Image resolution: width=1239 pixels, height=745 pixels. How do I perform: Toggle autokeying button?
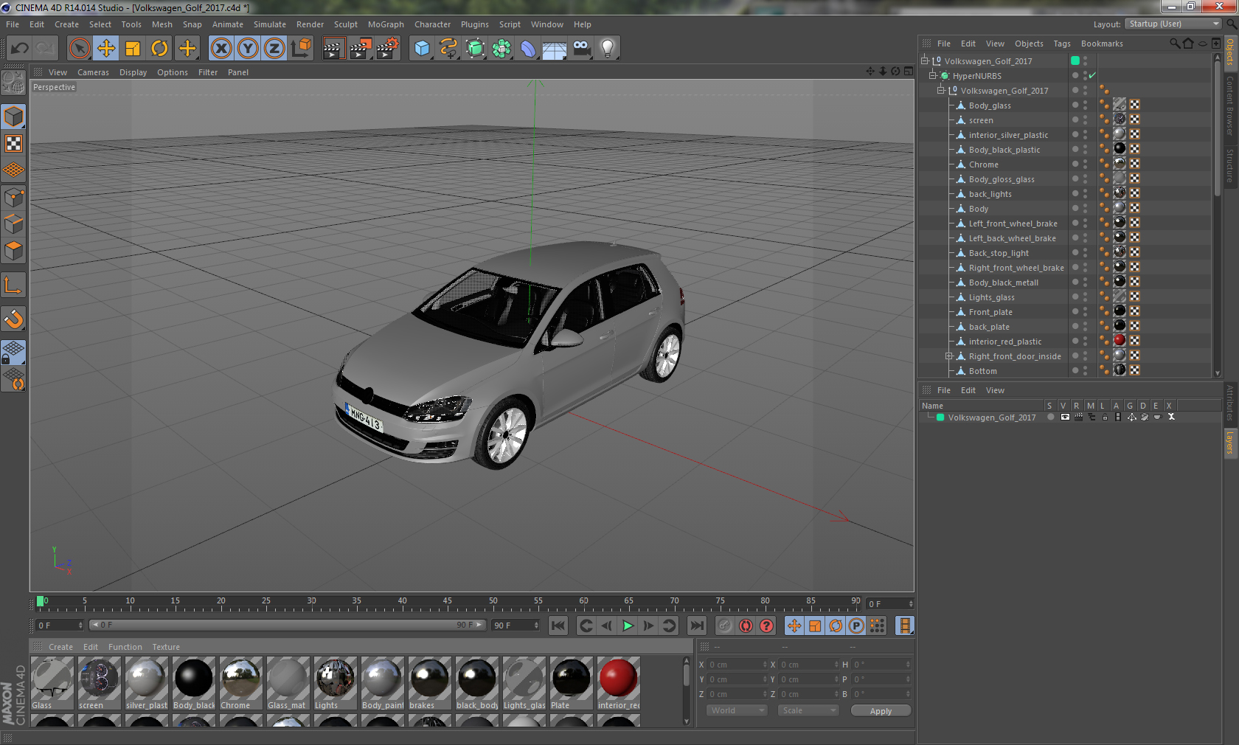(x=746, y=626)
